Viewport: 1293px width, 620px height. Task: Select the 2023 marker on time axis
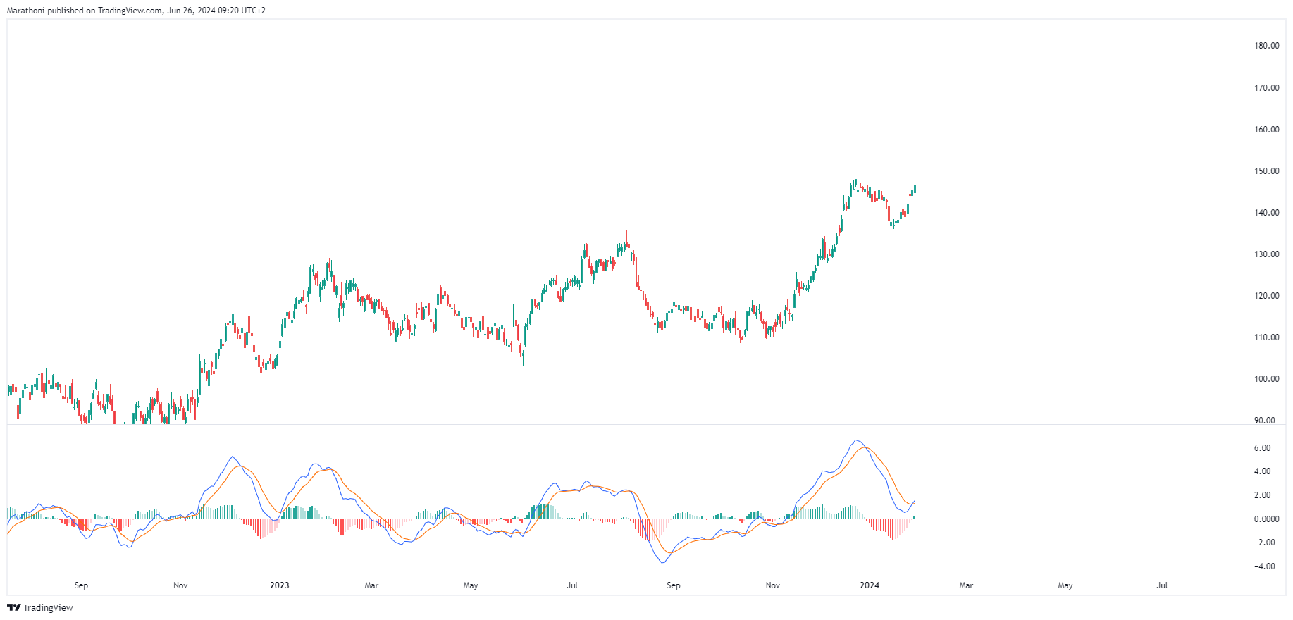[280, 585]
